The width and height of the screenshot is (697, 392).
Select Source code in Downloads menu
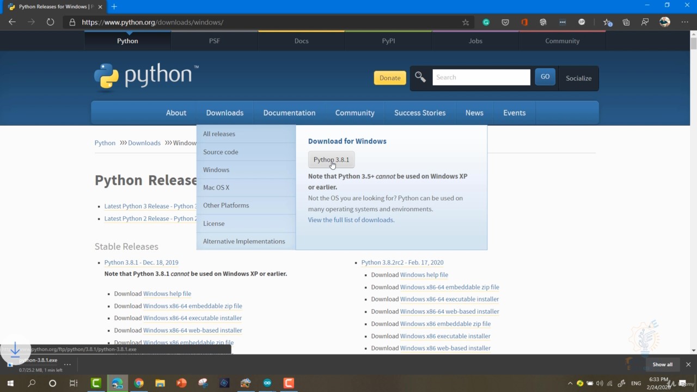click(246, 152)
